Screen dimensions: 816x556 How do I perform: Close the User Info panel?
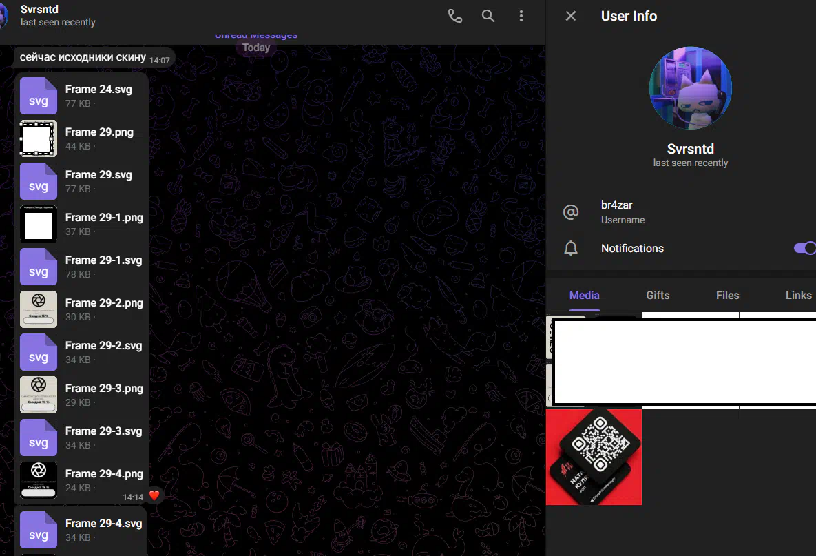coord(571,16)
